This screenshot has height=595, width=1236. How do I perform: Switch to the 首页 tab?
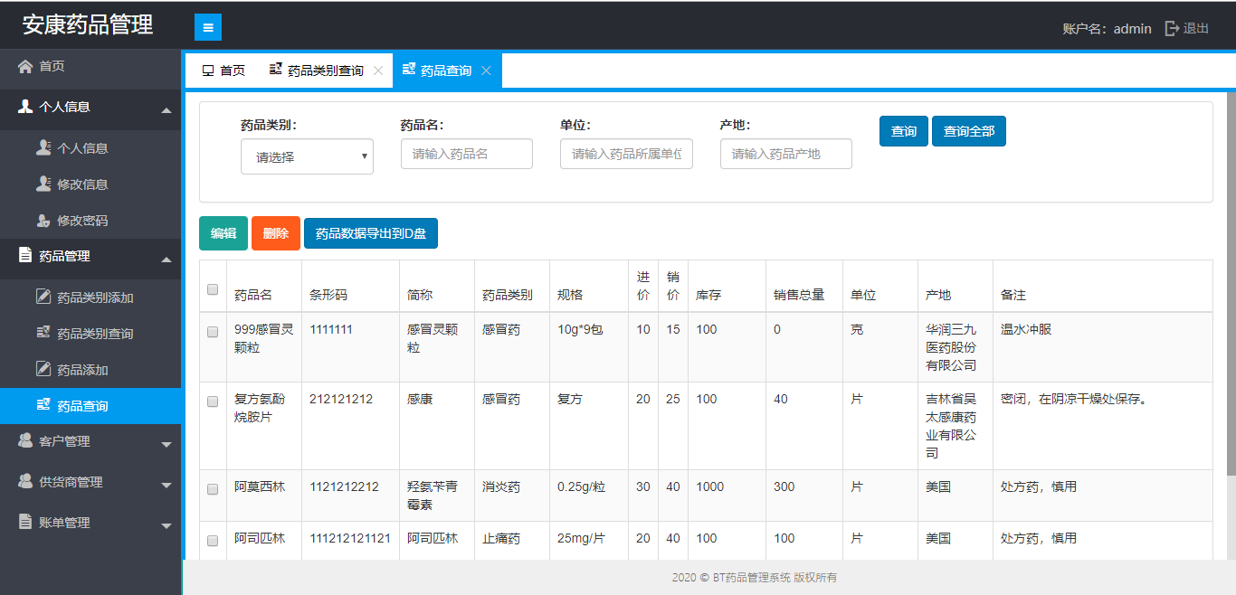[x=223, y=71]
